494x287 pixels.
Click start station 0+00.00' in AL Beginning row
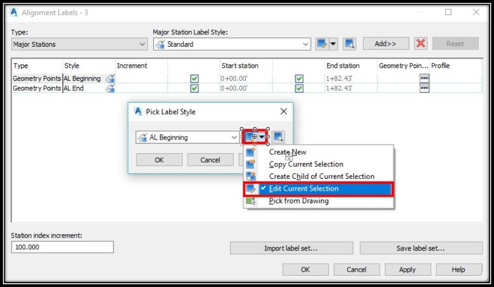pyautogui.click(x=234, y=79)
